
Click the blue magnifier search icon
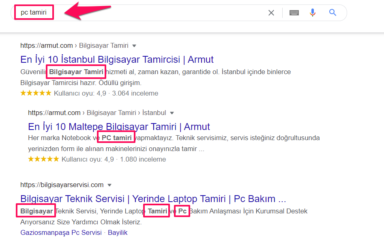pyautogui.click(x=333, y=13)
